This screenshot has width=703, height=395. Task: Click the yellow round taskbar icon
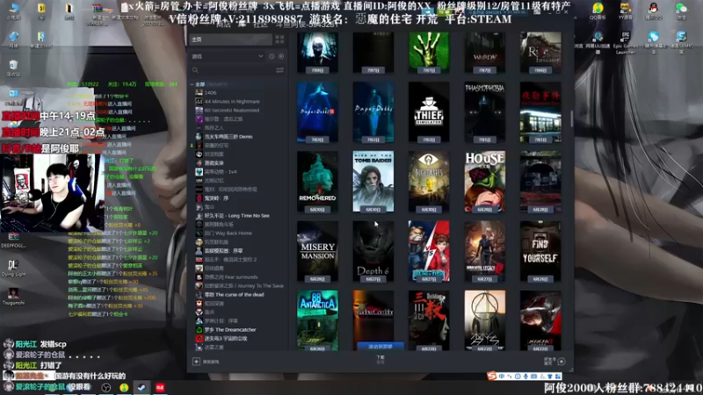click(124, 388)
